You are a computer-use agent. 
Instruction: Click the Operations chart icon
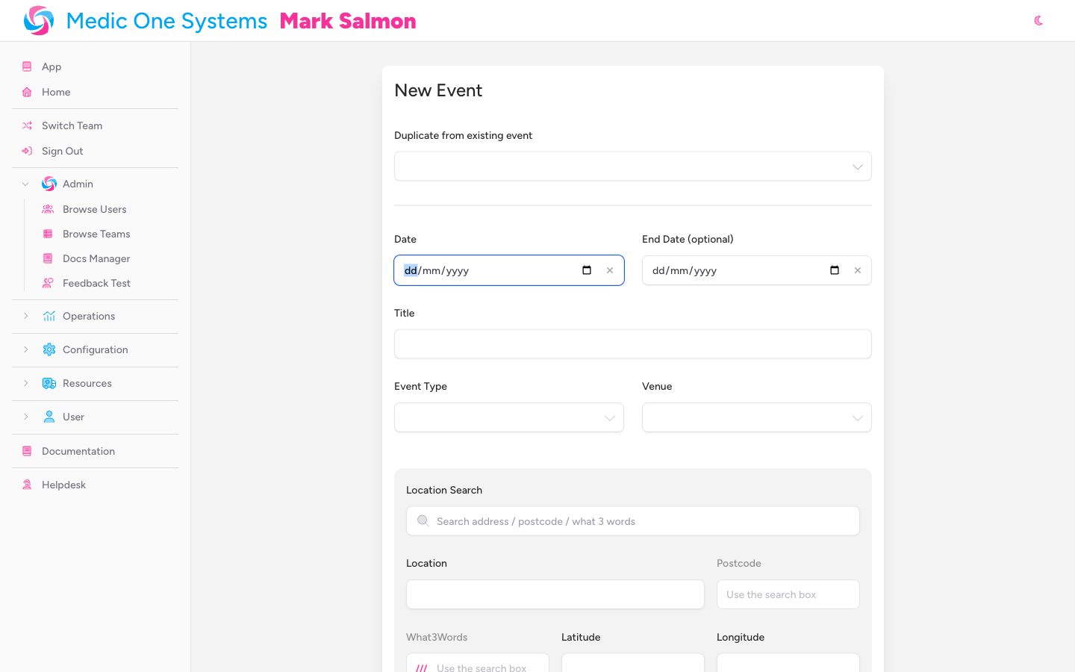pos(49,316)
